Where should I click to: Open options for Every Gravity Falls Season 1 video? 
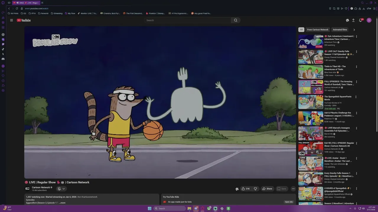pos(356,173)
